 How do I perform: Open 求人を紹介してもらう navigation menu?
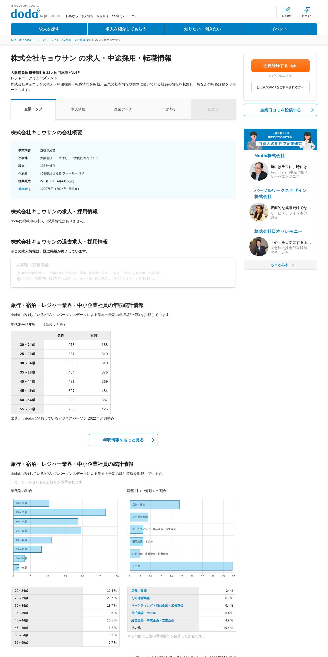[126, 29]
